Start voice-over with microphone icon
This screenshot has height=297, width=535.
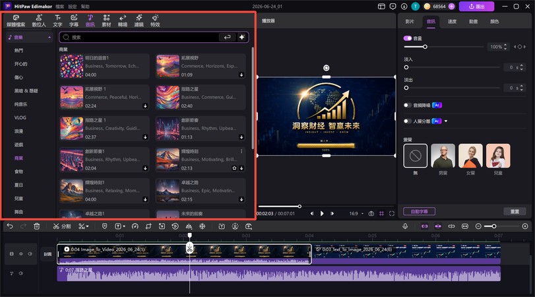click(x=405, y=226)
